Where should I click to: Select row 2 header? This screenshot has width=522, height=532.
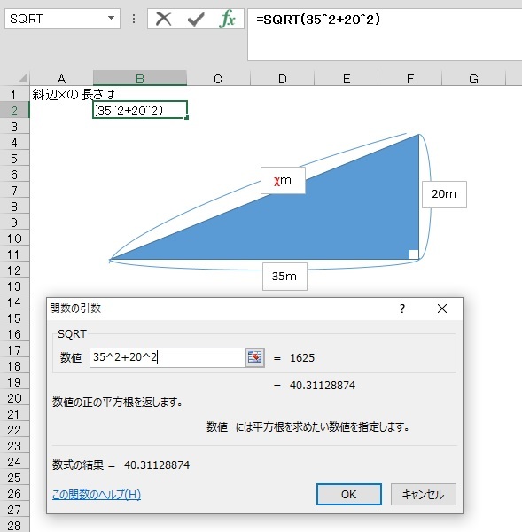tap(14, 110)
